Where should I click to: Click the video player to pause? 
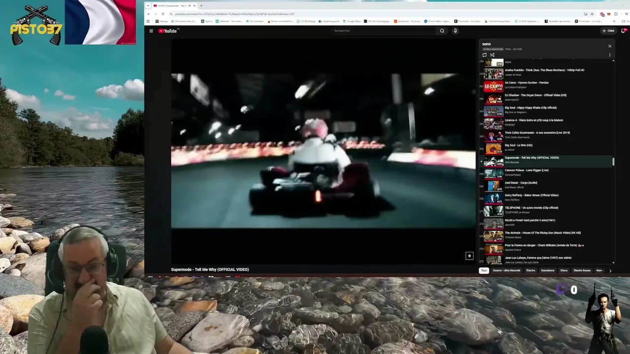[x=323, y=151]
